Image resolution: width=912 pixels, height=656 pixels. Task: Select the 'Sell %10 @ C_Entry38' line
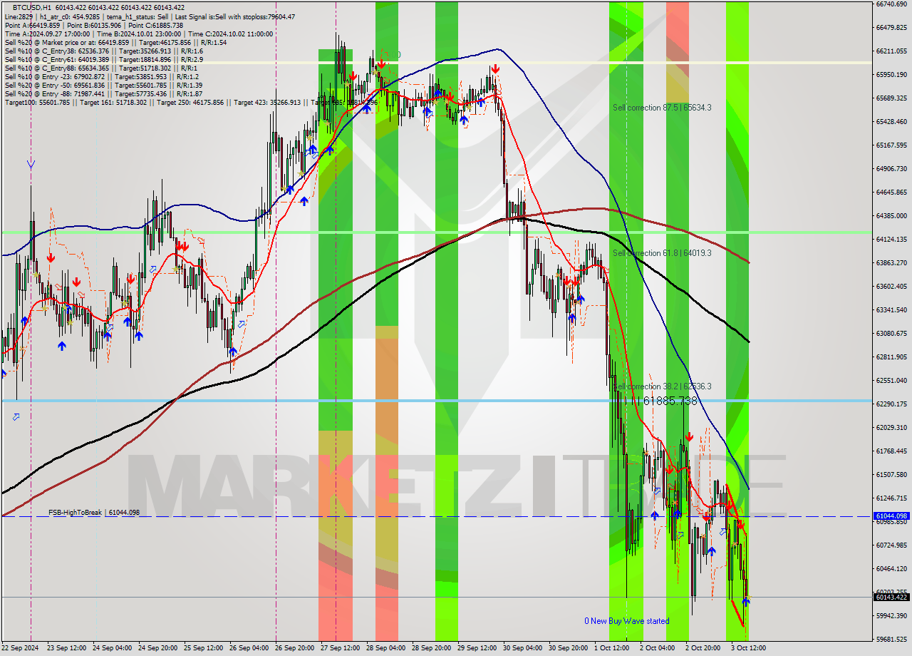(x=104, y=51)
